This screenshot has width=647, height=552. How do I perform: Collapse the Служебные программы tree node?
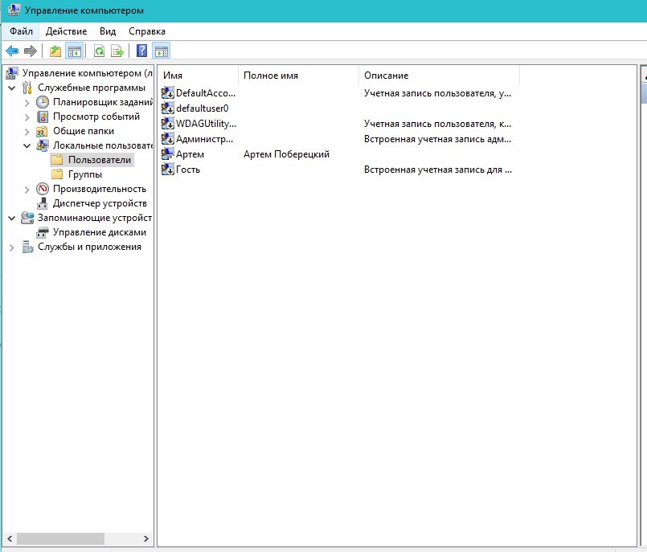[x=11, y=88]
